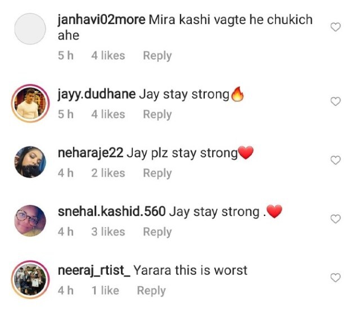View jayy.dudhane's story from the profile picture
Screen dimensions: 360x311
point(30,103)
